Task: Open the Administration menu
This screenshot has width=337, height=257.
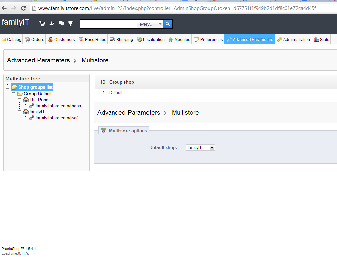Action: (293, 39)
